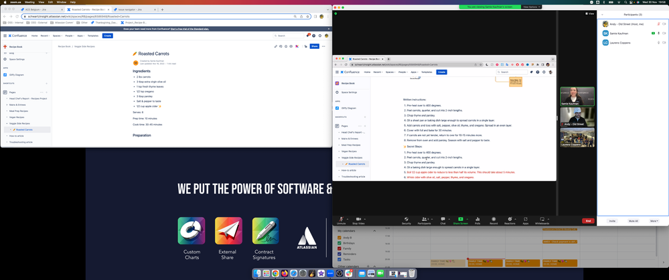Click the green Share Screen icon
Screen dimensions: 669x280
460,219
